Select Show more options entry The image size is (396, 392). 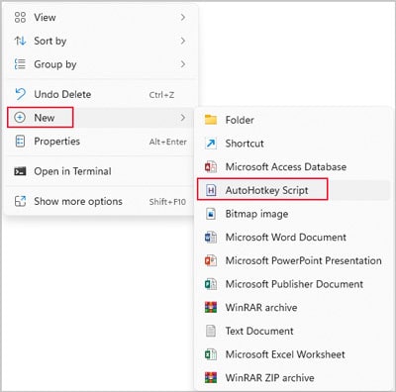tap(100, 201)
